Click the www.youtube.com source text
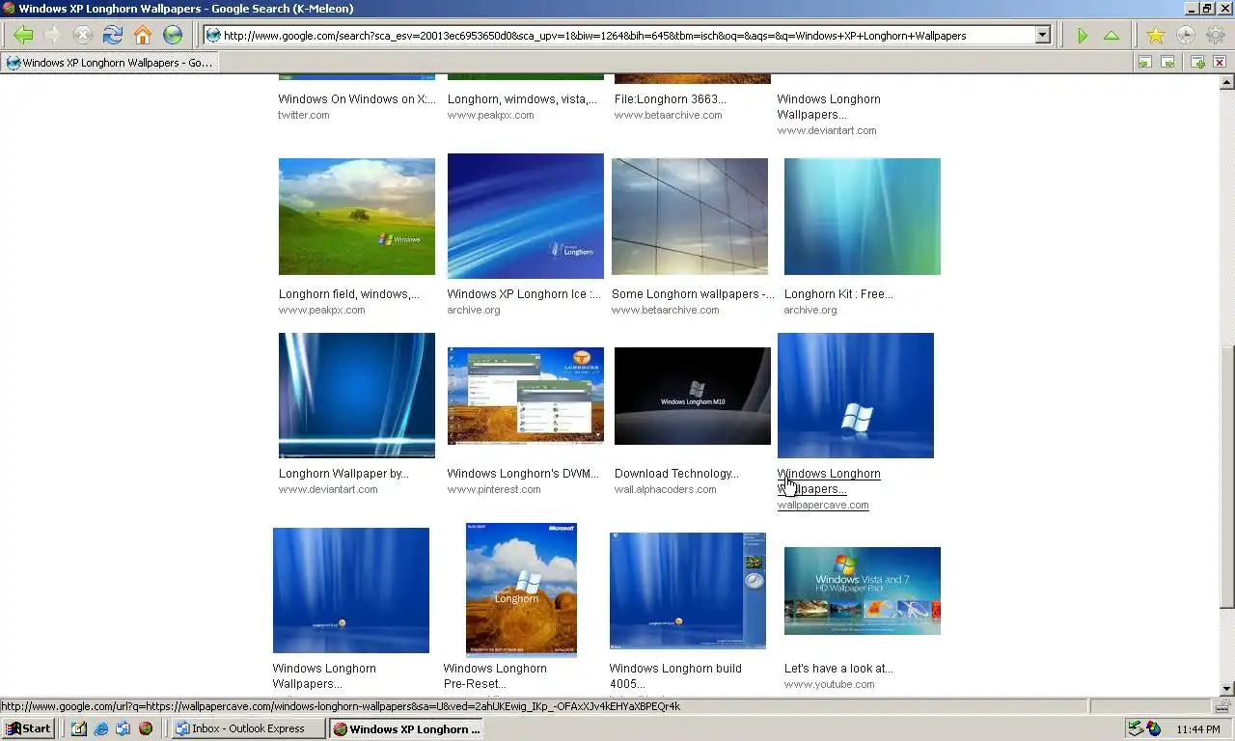Viewport: 1235px width, 741px height. tap(830, 684)
